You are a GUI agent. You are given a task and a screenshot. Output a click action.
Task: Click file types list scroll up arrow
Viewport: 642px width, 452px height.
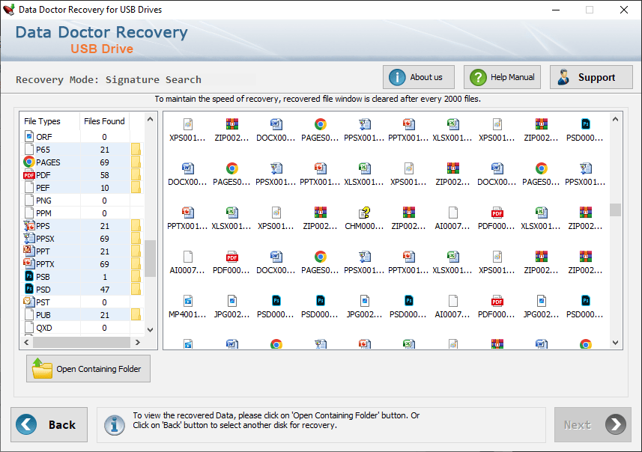pyautogui.click(x=151, y=120)
